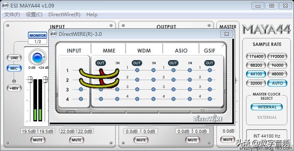
Task: Click ESI logo in MAYA44 title bar
Action: pos(5,5)
